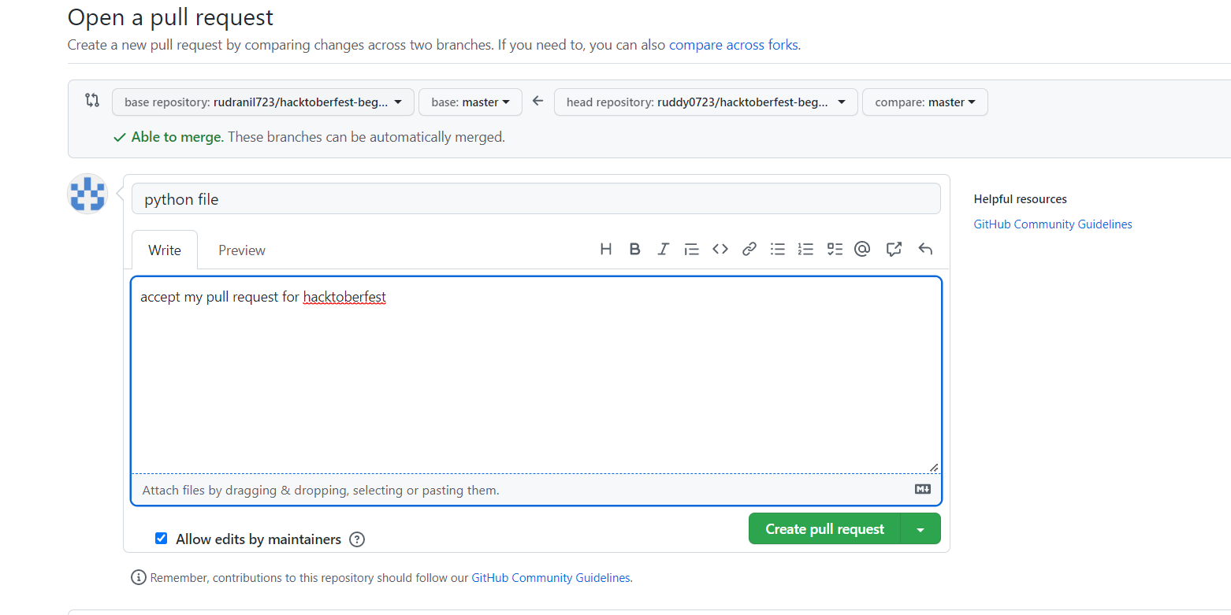Insert a quote block

click(x=691, y=249)
